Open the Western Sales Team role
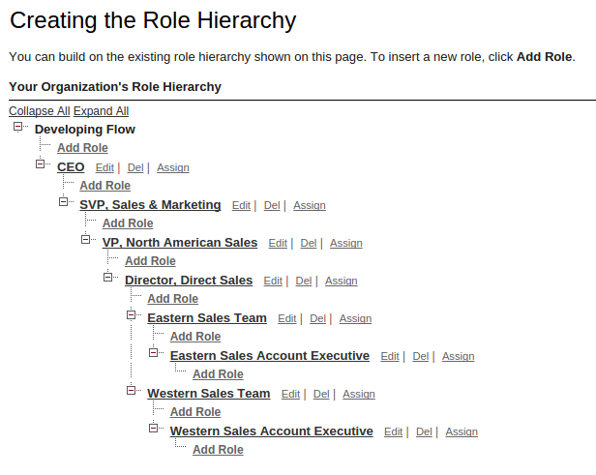 pyautogui.click(x=208, y=394)
